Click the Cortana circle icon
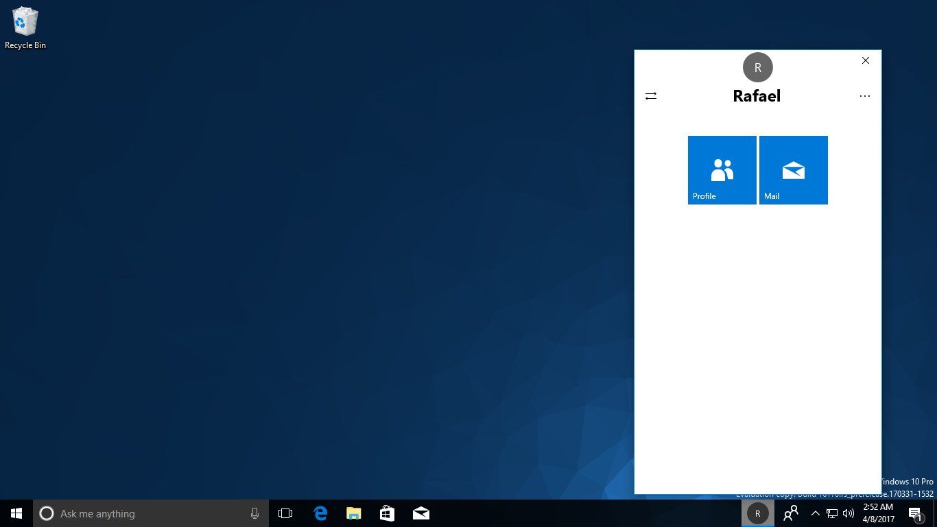This screenshot has height=527, width=937. pos(47,513)
